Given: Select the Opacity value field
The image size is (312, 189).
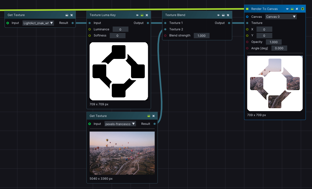Looking at the screenshot, I should click(273, 42).
